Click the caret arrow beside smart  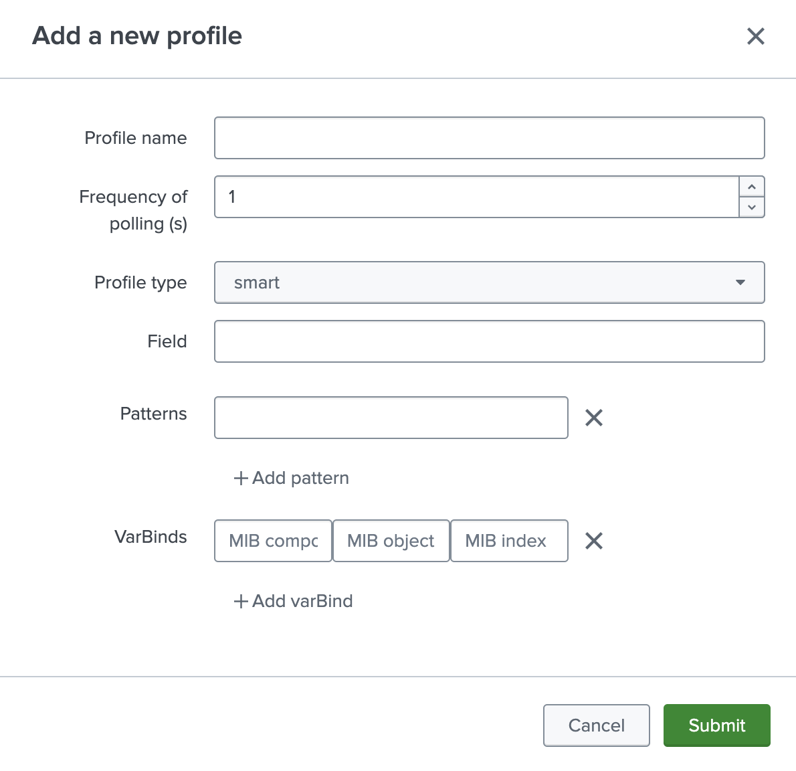tap(740, 282)
